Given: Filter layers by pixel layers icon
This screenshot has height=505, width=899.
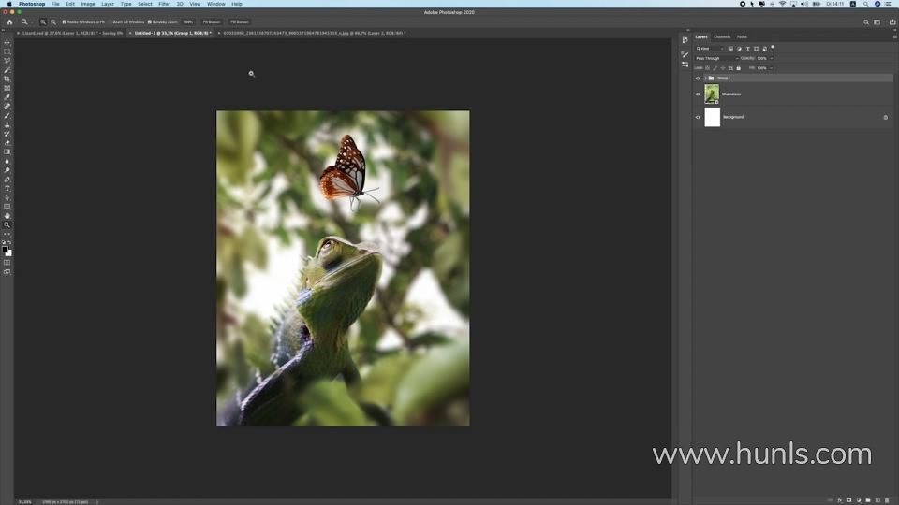Looking at the screenshot, I should click(x=730, y=49).
